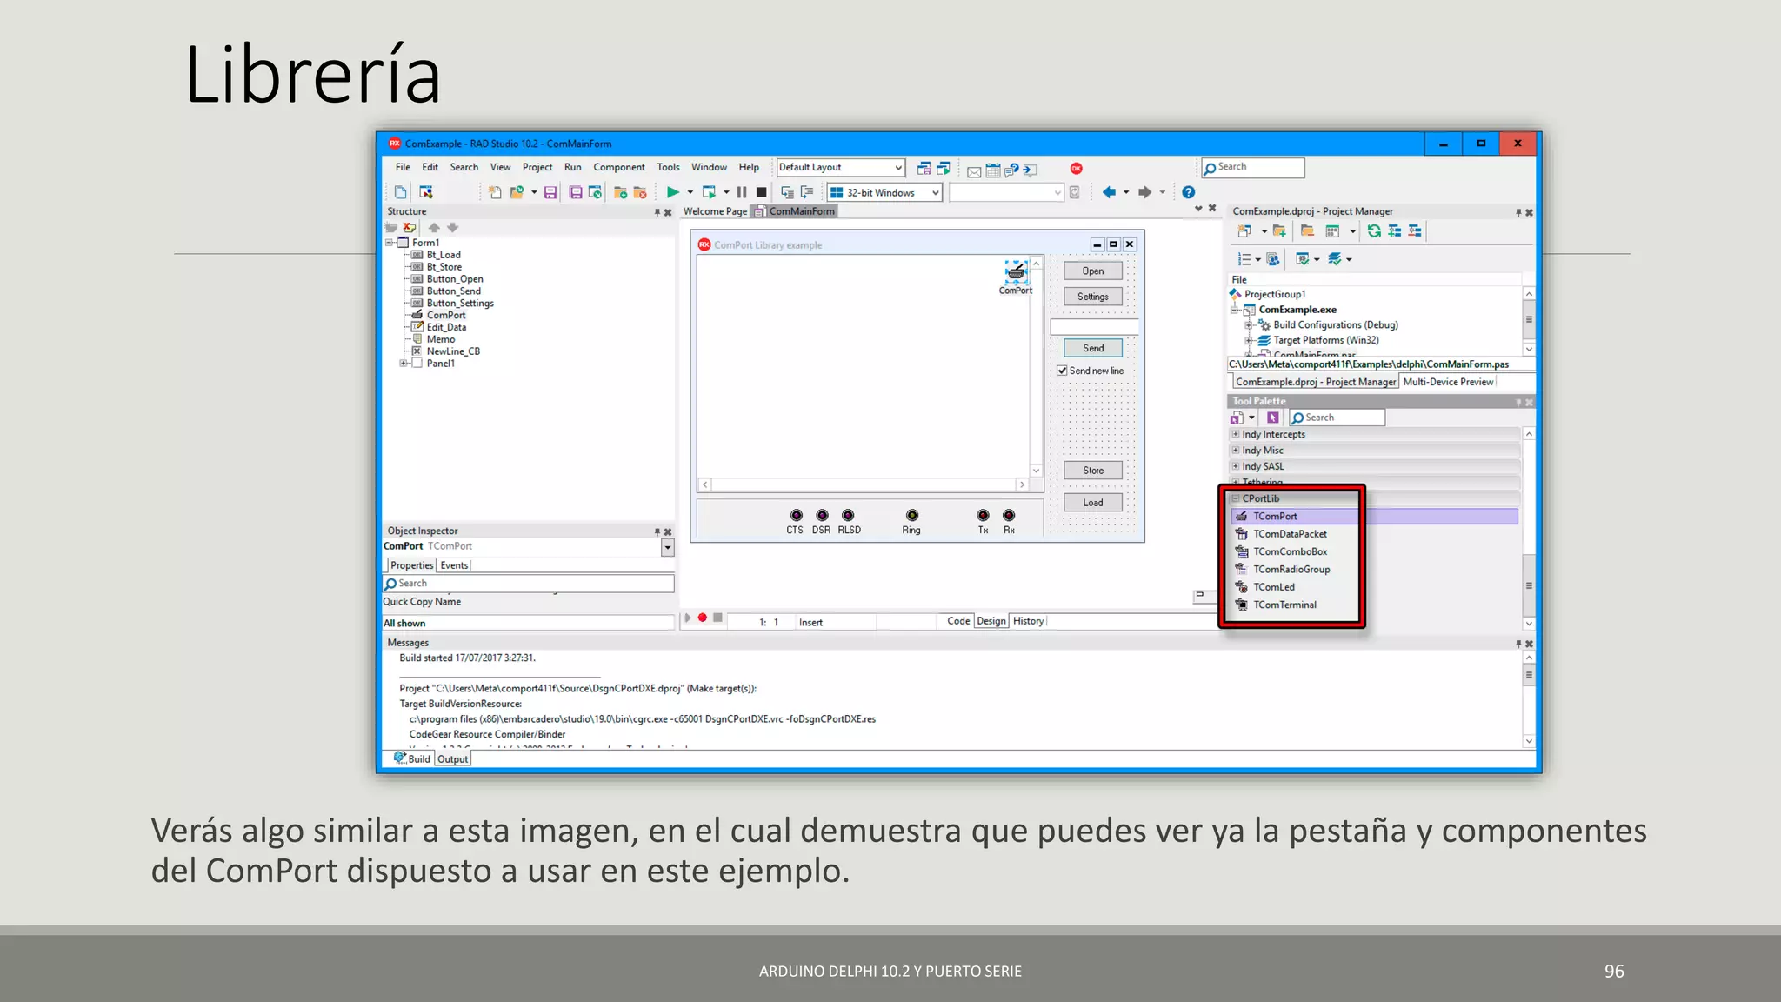Viewport: 1781px width, 1002px height.
Task: Click the Run Without Debugging icon
Action: point(709,192)
